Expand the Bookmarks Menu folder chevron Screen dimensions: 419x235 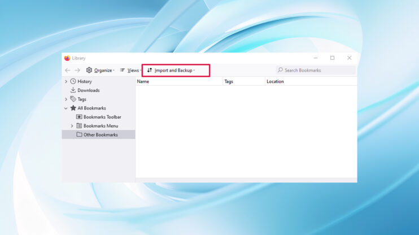(x=72, y=126)
